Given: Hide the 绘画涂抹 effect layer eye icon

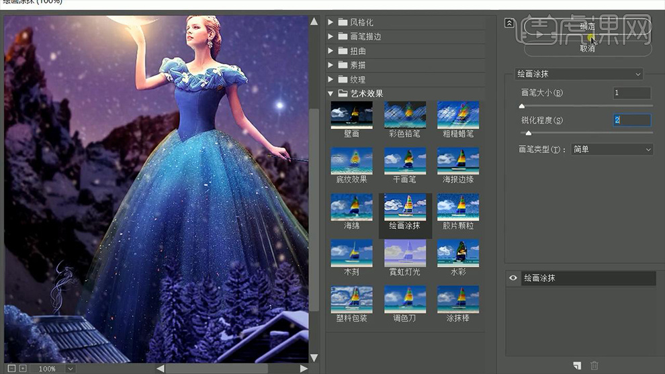Looking at the screenshot, I should coord(514,278).
